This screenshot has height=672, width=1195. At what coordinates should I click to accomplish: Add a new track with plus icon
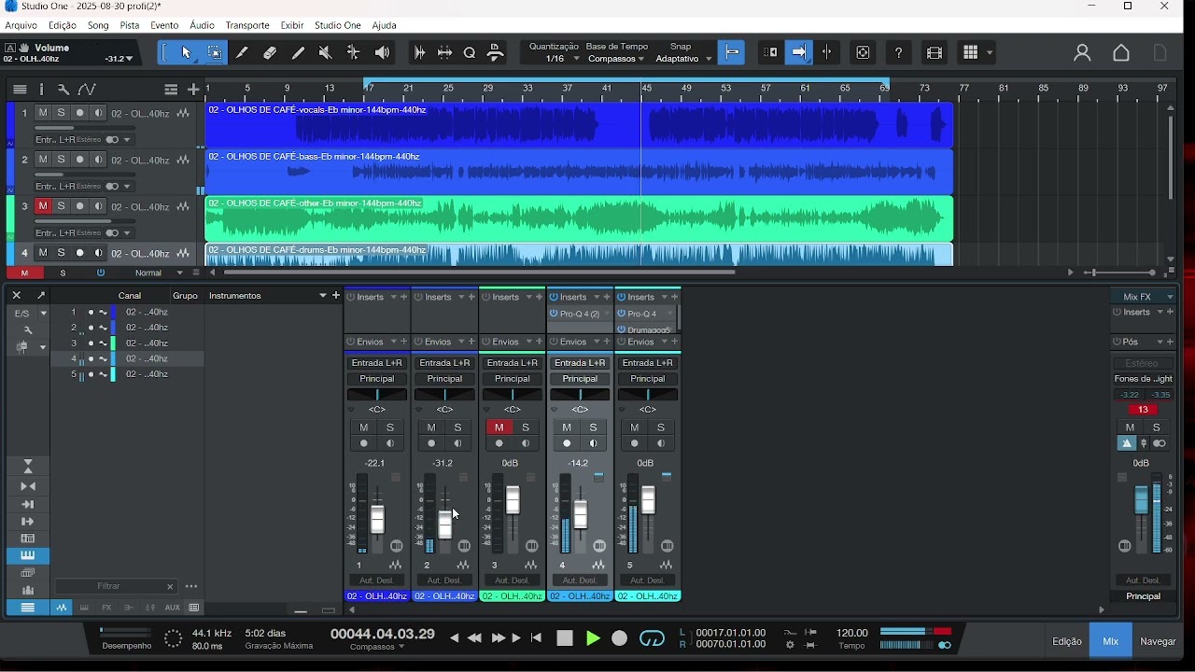click(193, 90)
